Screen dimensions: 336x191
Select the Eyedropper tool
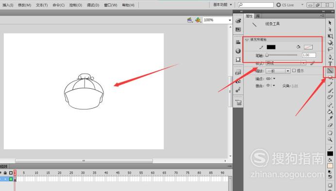[x=330, y=118]
